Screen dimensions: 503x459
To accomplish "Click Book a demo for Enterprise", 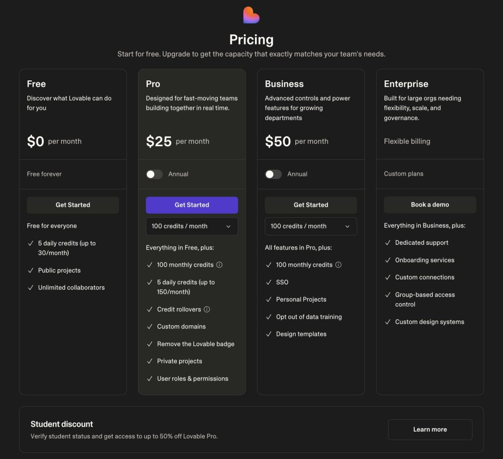I will coord(430,205).
